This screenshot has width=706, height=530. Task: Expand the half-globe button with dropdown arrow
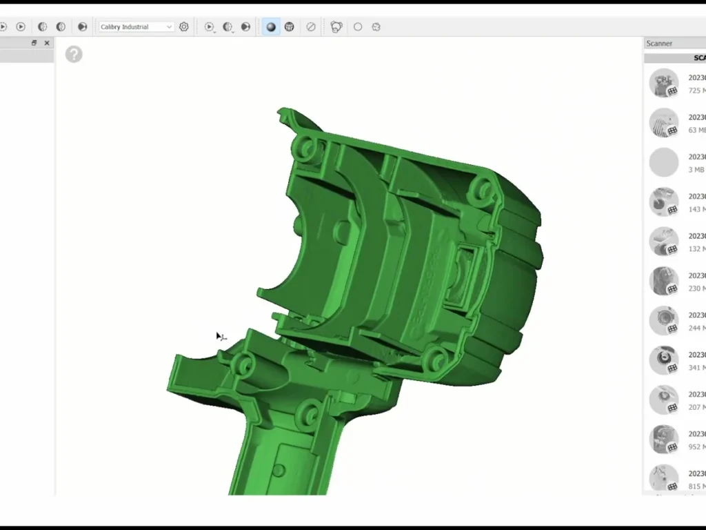[x=228, y=27]
